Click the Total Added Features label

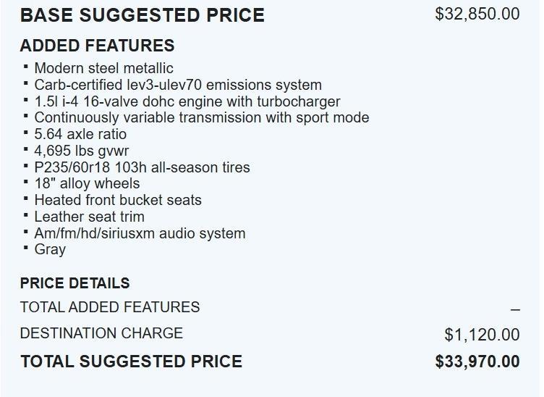coord(110,307)
